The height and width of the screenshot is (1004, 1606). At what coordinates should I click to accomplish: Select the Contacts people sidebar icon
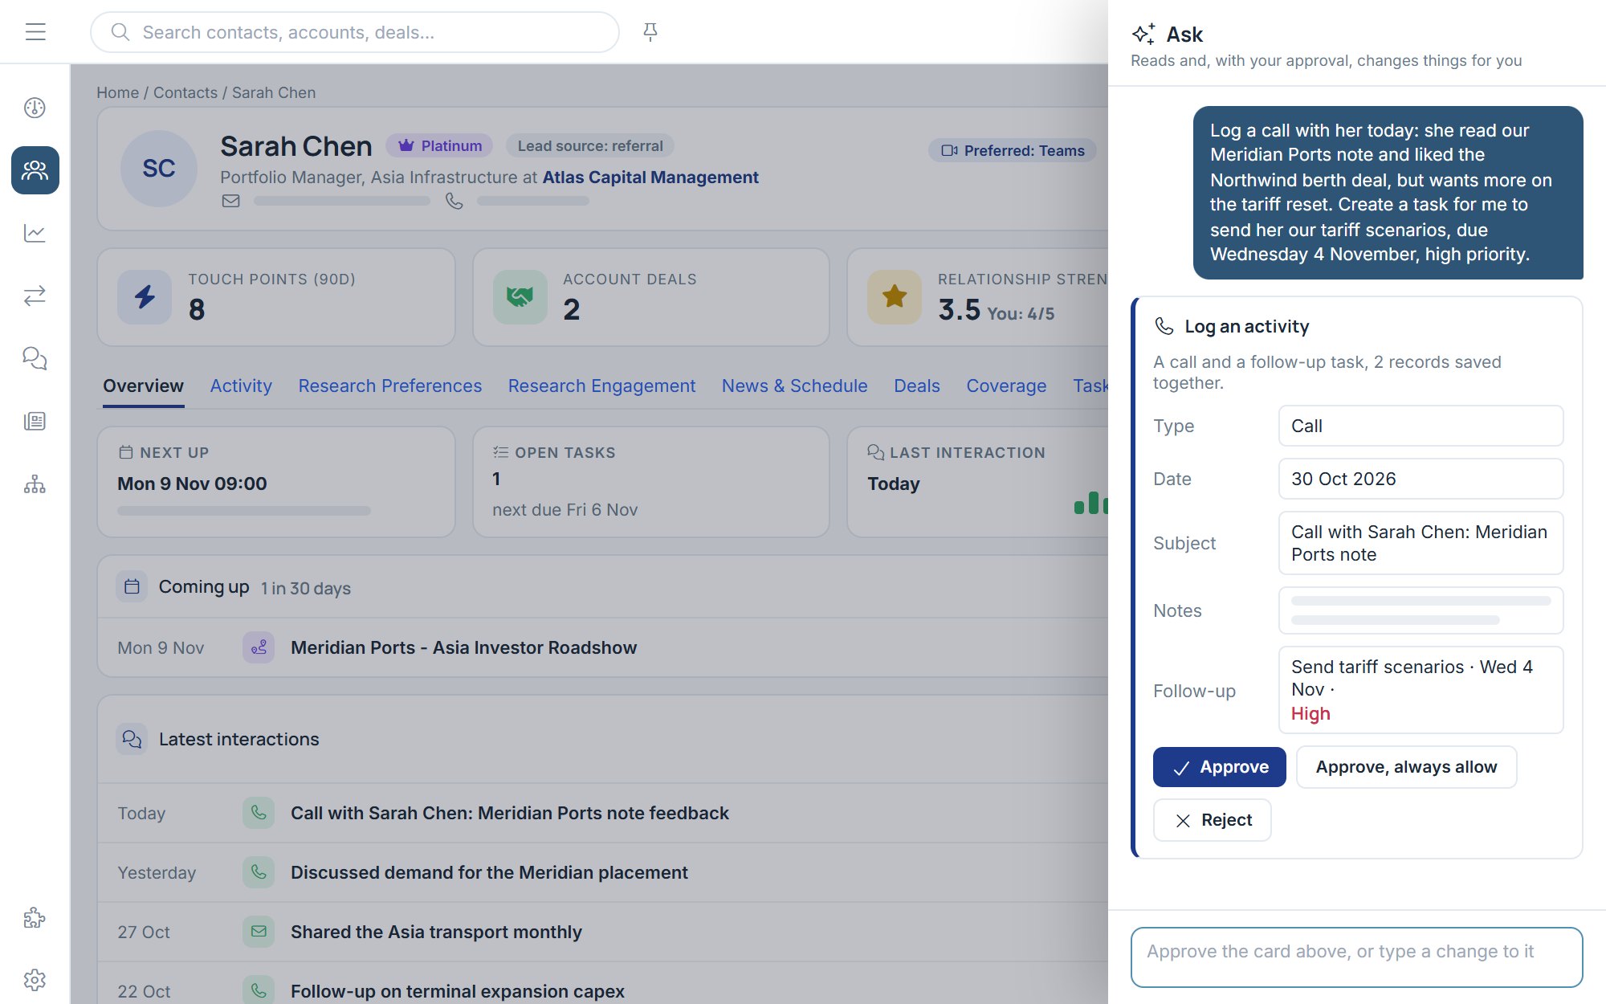[35, 170]
